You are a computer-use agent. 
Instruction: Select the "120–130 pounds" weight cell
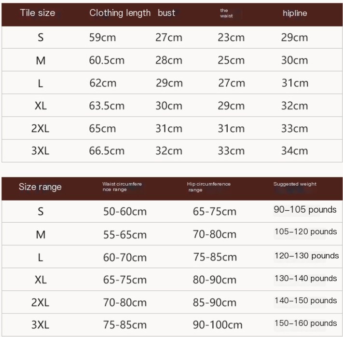click(x=306, y=256)
